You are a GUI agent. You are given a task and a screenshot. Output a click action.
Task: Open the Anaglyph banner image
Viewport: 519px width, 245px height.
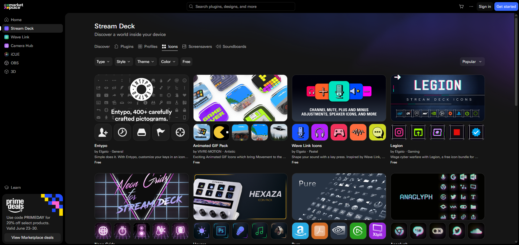[x=437, y=197]
